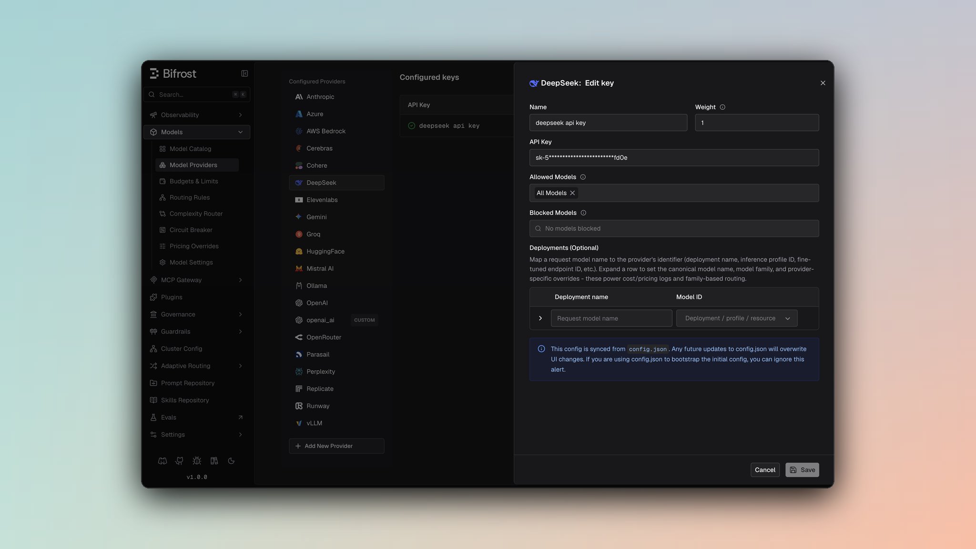The height and width of the screenshot is (549, 976).
Task: Expand the deployment row chevron
Action: coord(540,318)
